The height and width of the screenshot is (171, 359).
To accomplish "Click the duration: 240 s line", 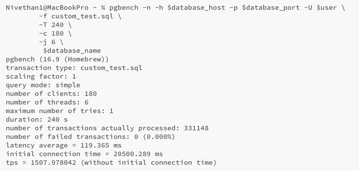I will point(37,119).
